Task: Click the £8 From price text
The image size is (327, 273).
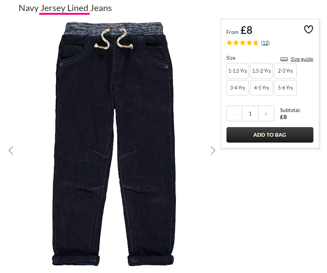Action: [239, 31]
